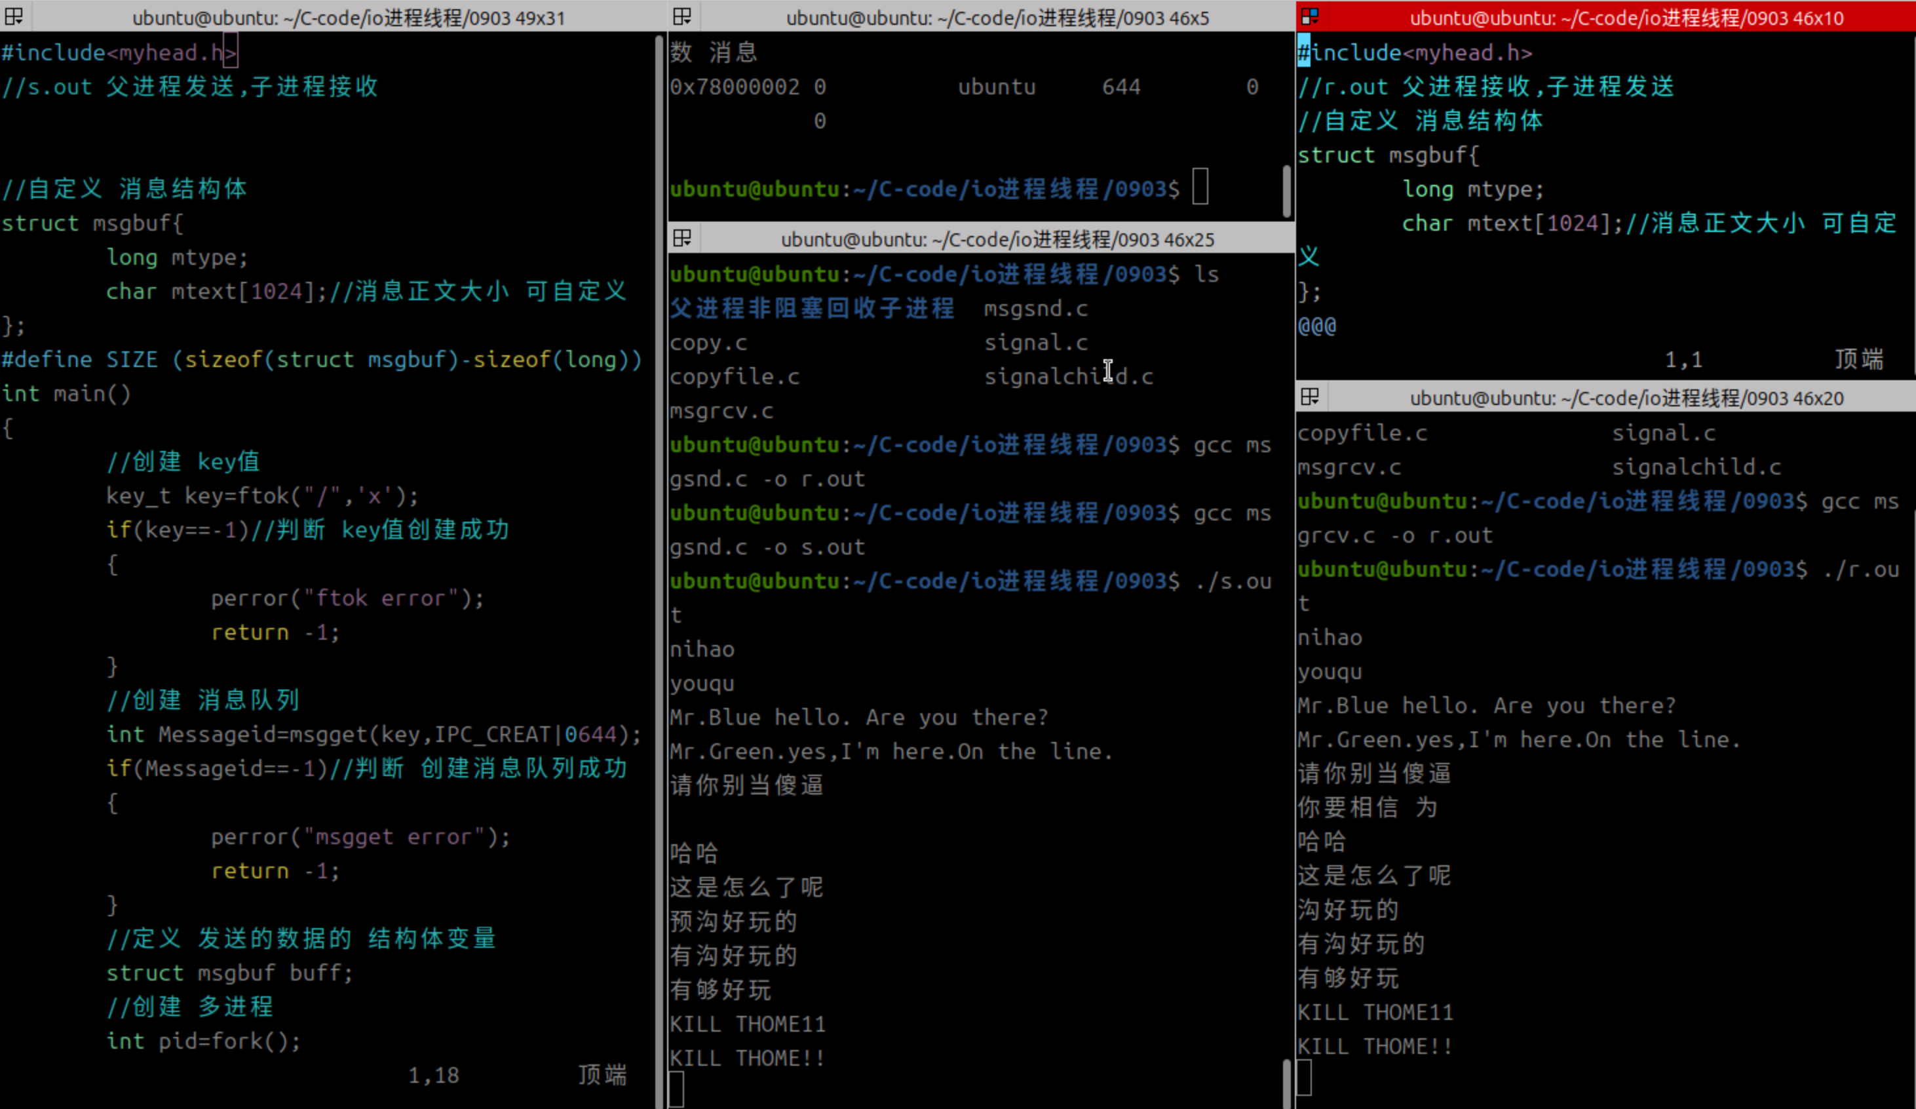Click 'struct msgbuf buff;' line
1916x1109 pixels.
229,973
